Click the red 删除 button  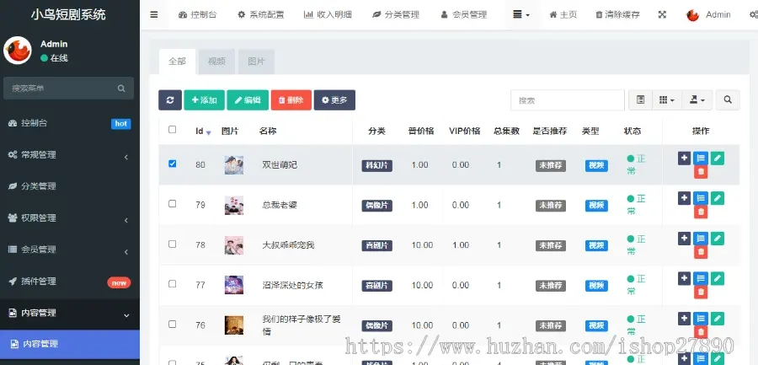[291, 100]
